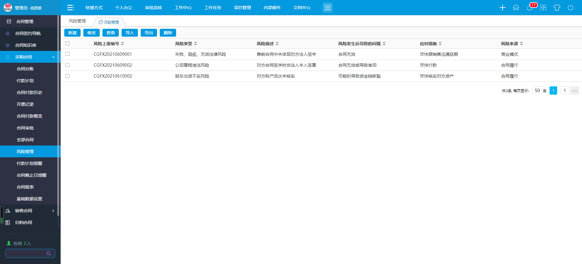This screenshot has width=582, height=264.
Task: Click the 新建 button
Action: pos(72,33)
